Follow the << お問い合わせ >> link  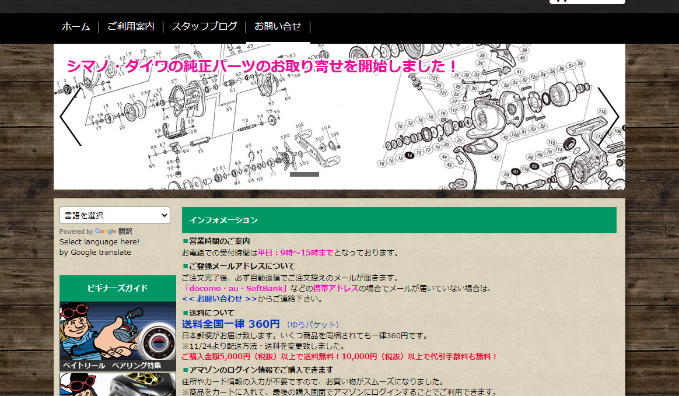coord(219,299)
